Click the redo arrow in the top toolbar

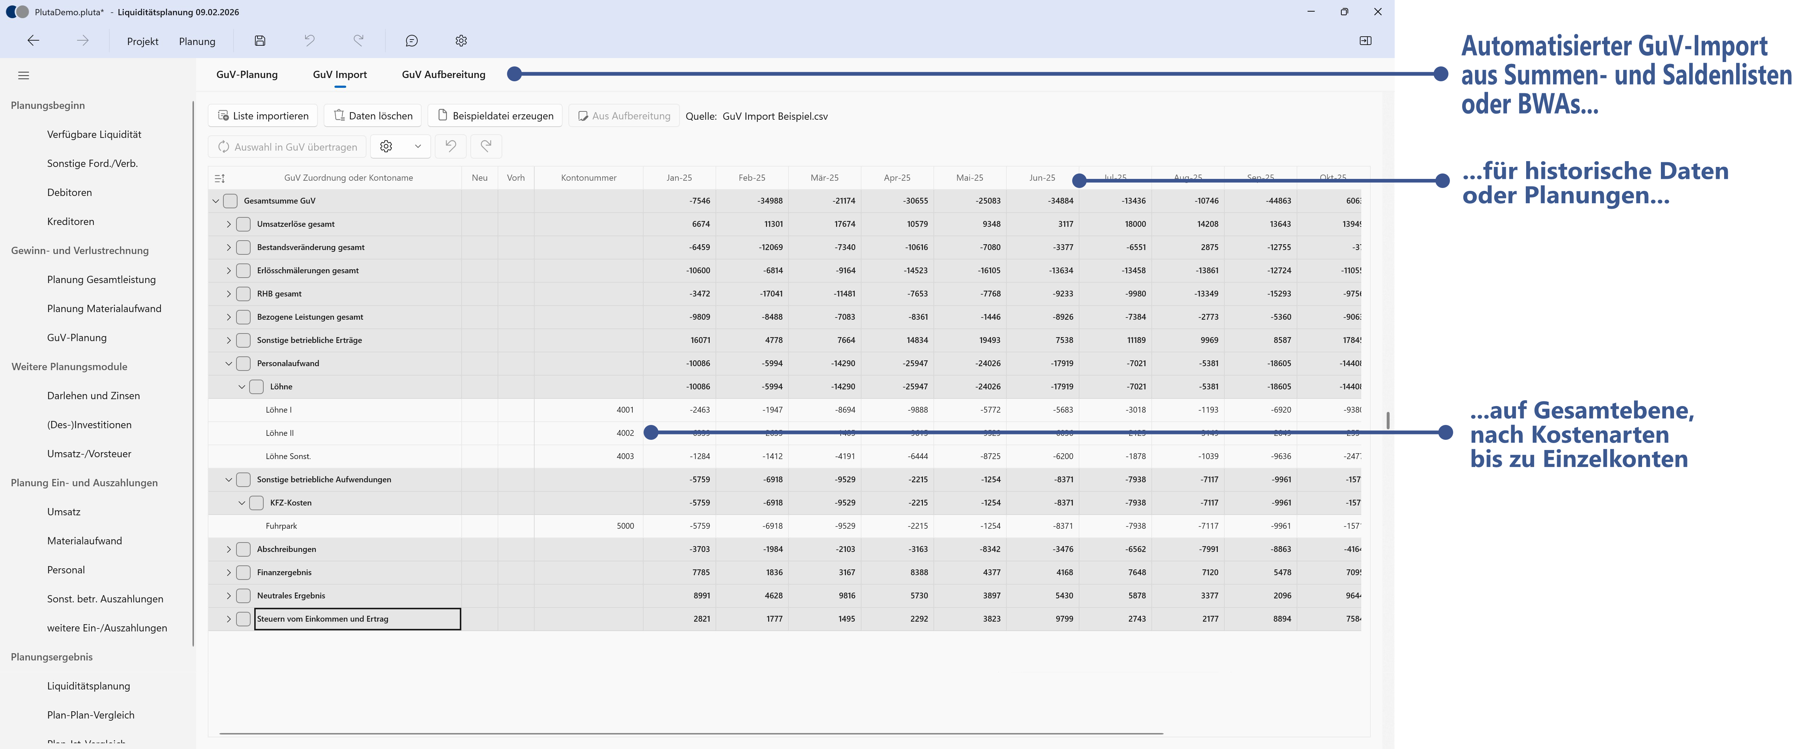coord(359,40)
